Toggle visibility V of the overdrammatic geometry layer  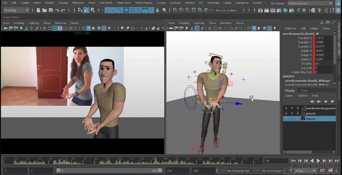click(286, 108)
